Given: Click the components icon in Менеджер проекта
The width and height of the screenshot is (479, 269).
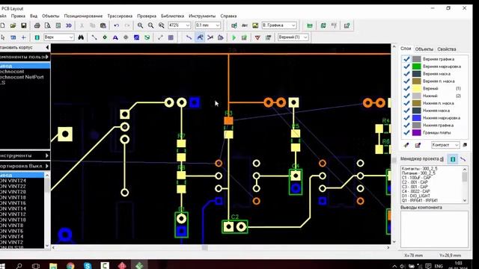Looking at the screenshot, I should [453, 159].
